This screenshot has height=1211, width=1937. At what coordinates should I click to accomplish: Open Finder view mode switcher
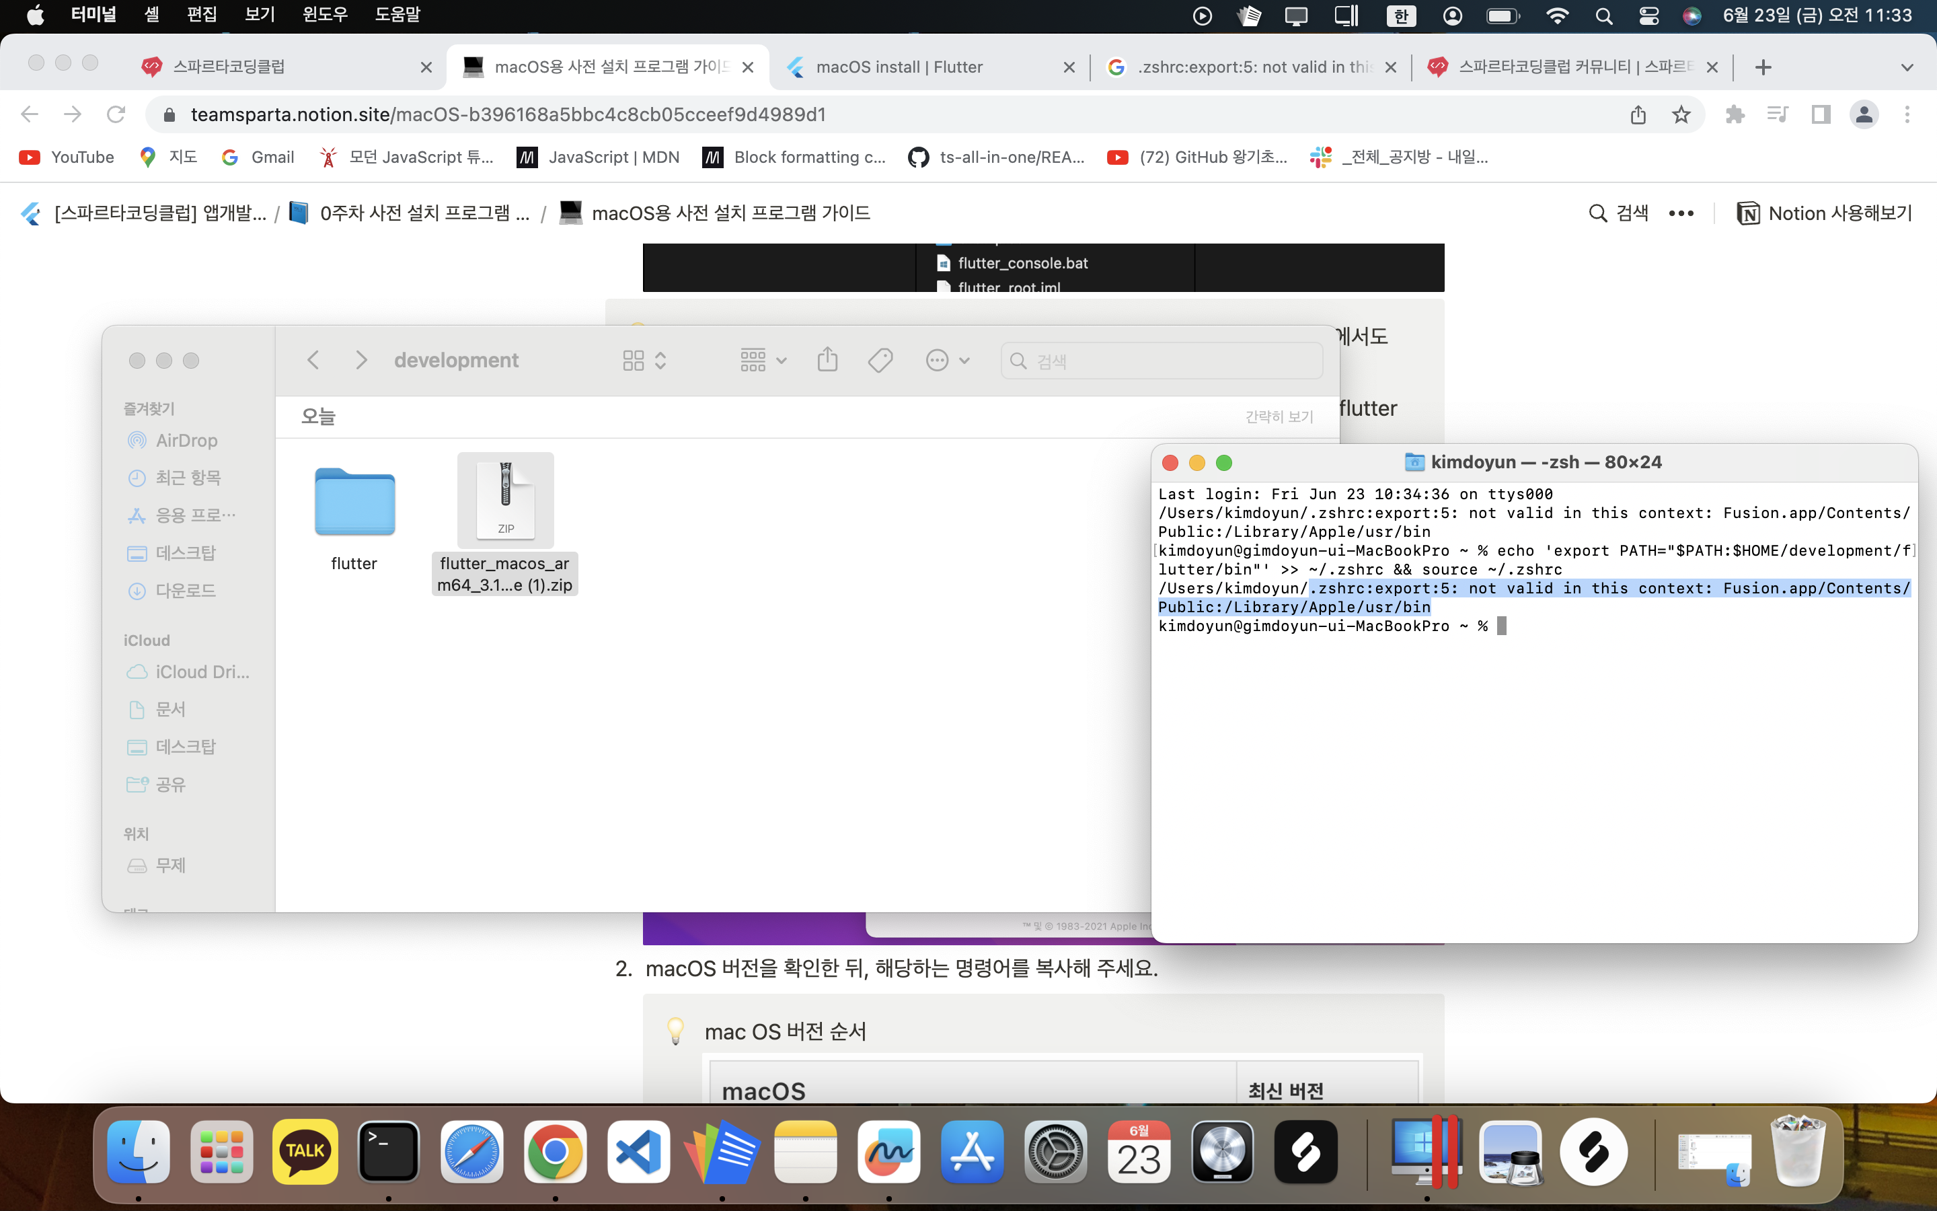point(644,361)
